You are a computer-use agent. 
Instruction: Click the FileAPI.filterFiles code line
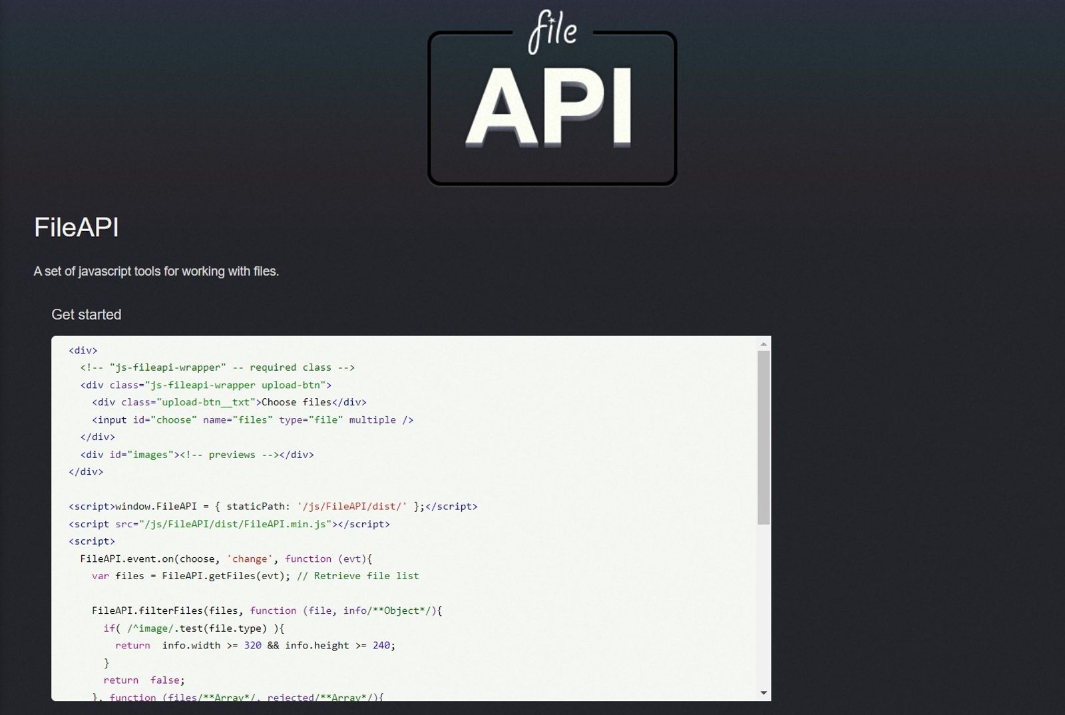pyautogui.click(x=267, y=611)
